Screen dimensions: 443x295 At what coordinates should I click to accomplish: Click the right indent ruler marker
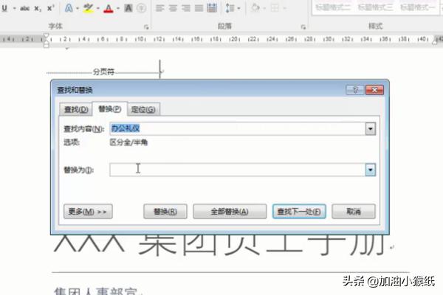point(435,42)
